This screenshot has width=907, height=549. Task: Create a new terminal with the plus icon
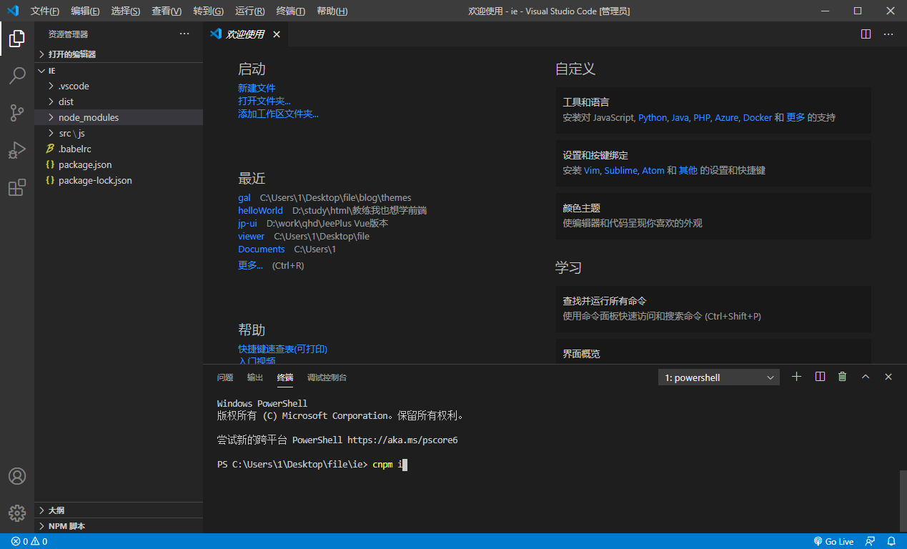[796, 376]
